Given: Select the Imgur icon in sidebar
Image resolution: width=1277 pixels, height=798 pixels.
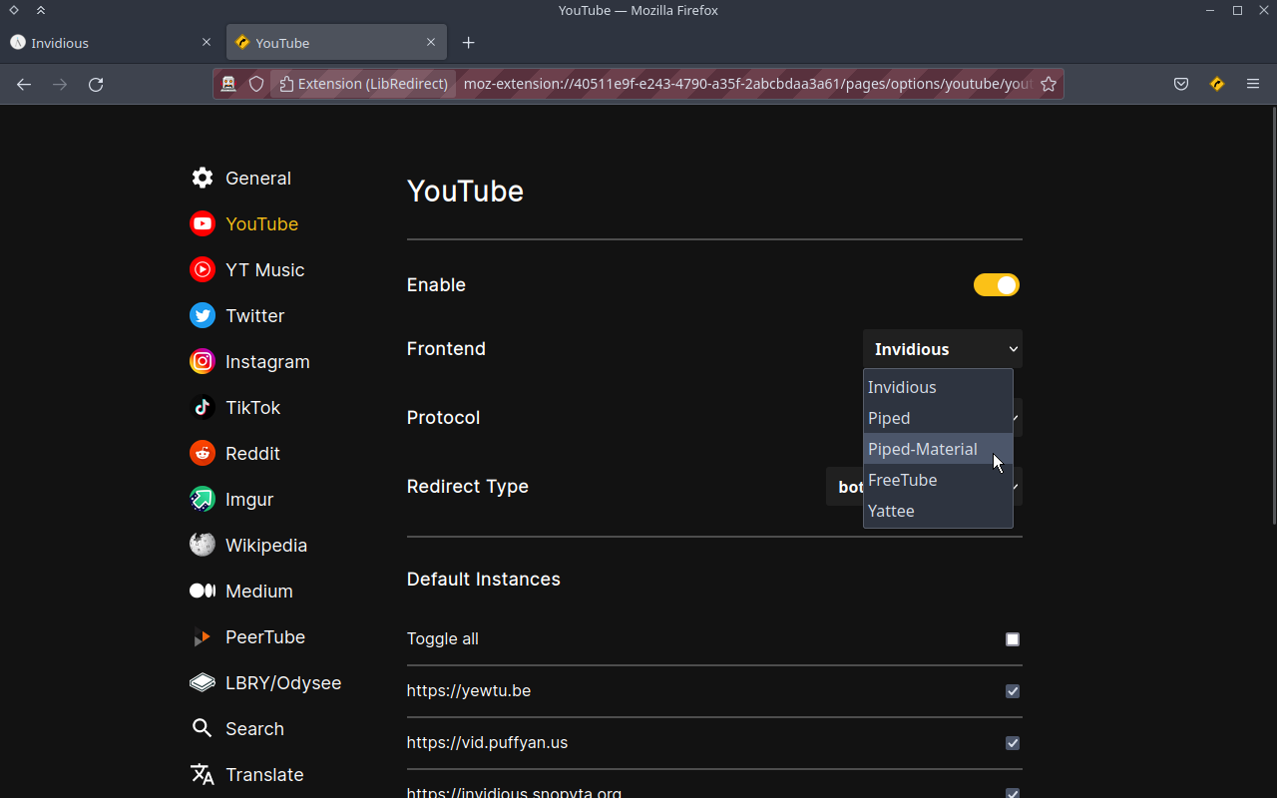Looking at the screenshot, I should point(203,499).
